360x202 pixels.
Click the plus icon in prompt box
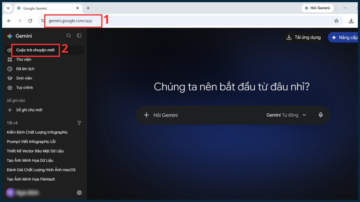click(146, 115)
